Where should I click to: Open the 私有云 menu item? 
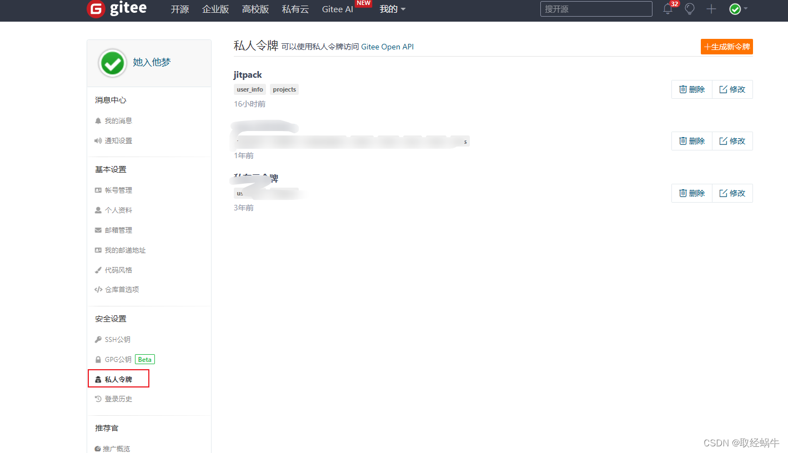click(x=295, y=9)
